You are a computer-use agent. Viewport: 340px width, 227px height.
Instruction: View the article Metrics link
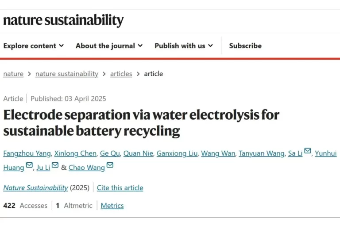pos(112,206)
